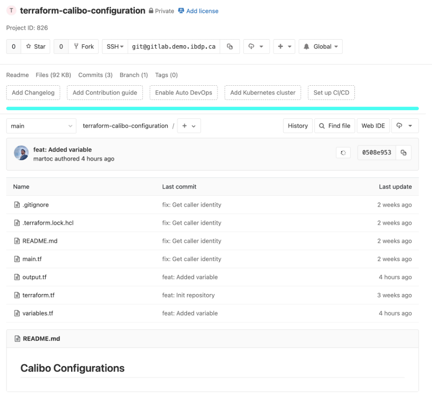Click the Star button
Viewport: 432px width, 412px height.
[36, 47]
